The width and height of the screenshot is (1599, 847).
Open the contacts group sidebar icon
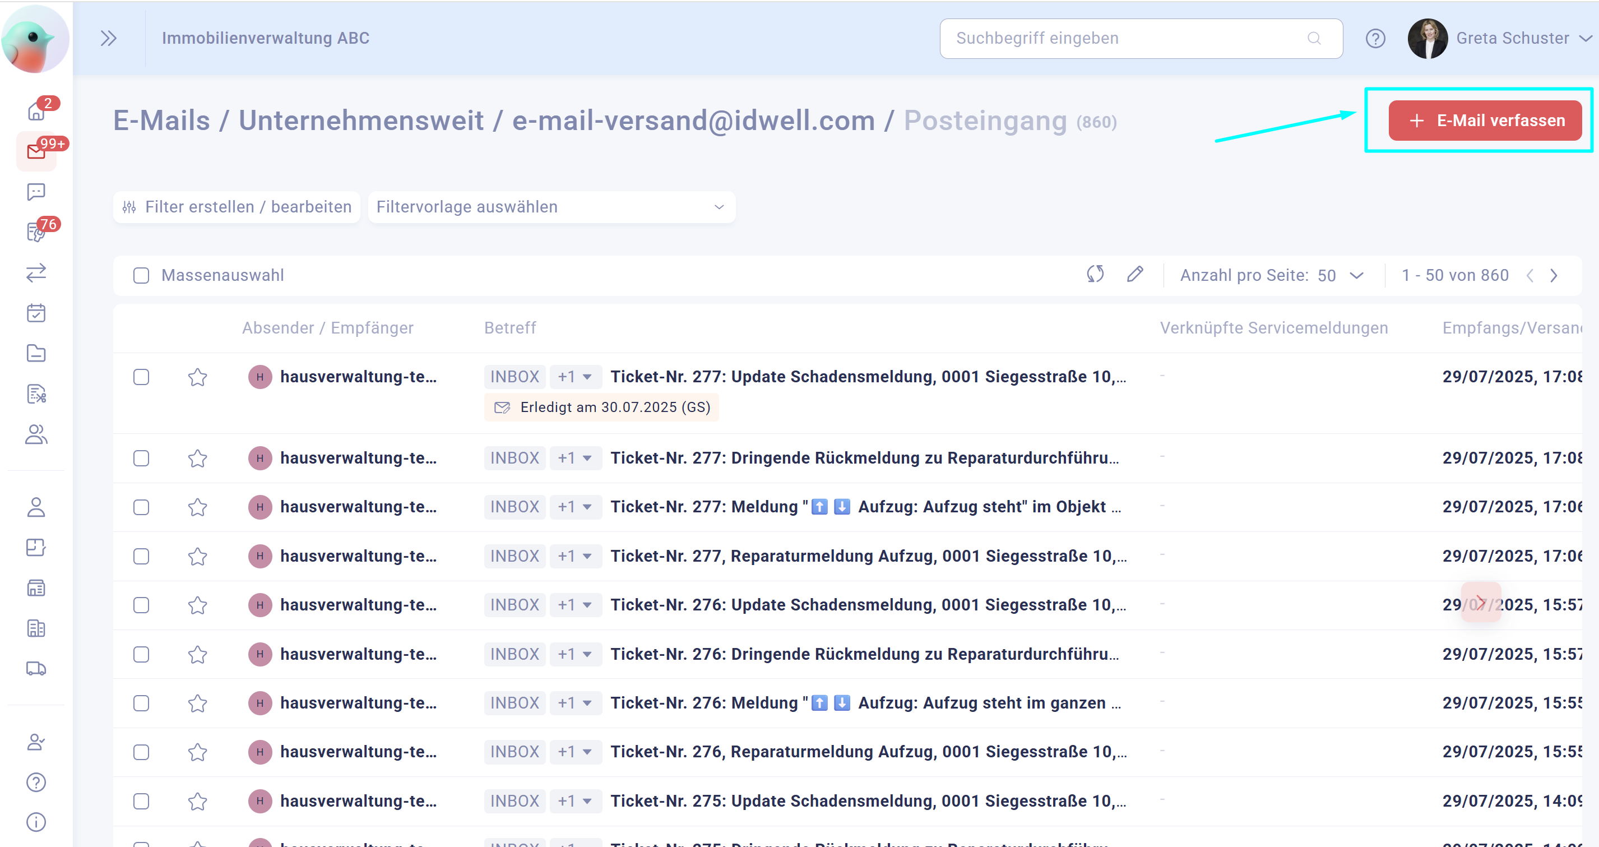pos(36,434)
